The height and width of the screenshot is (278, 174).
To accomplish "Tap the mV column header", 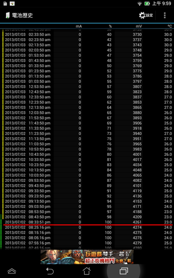I will click(x=139, y=26).
